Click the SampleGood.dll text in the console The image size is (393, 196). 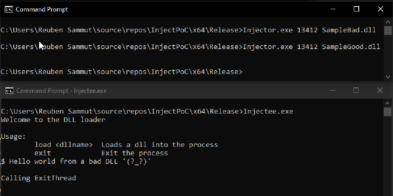point(351,47)
